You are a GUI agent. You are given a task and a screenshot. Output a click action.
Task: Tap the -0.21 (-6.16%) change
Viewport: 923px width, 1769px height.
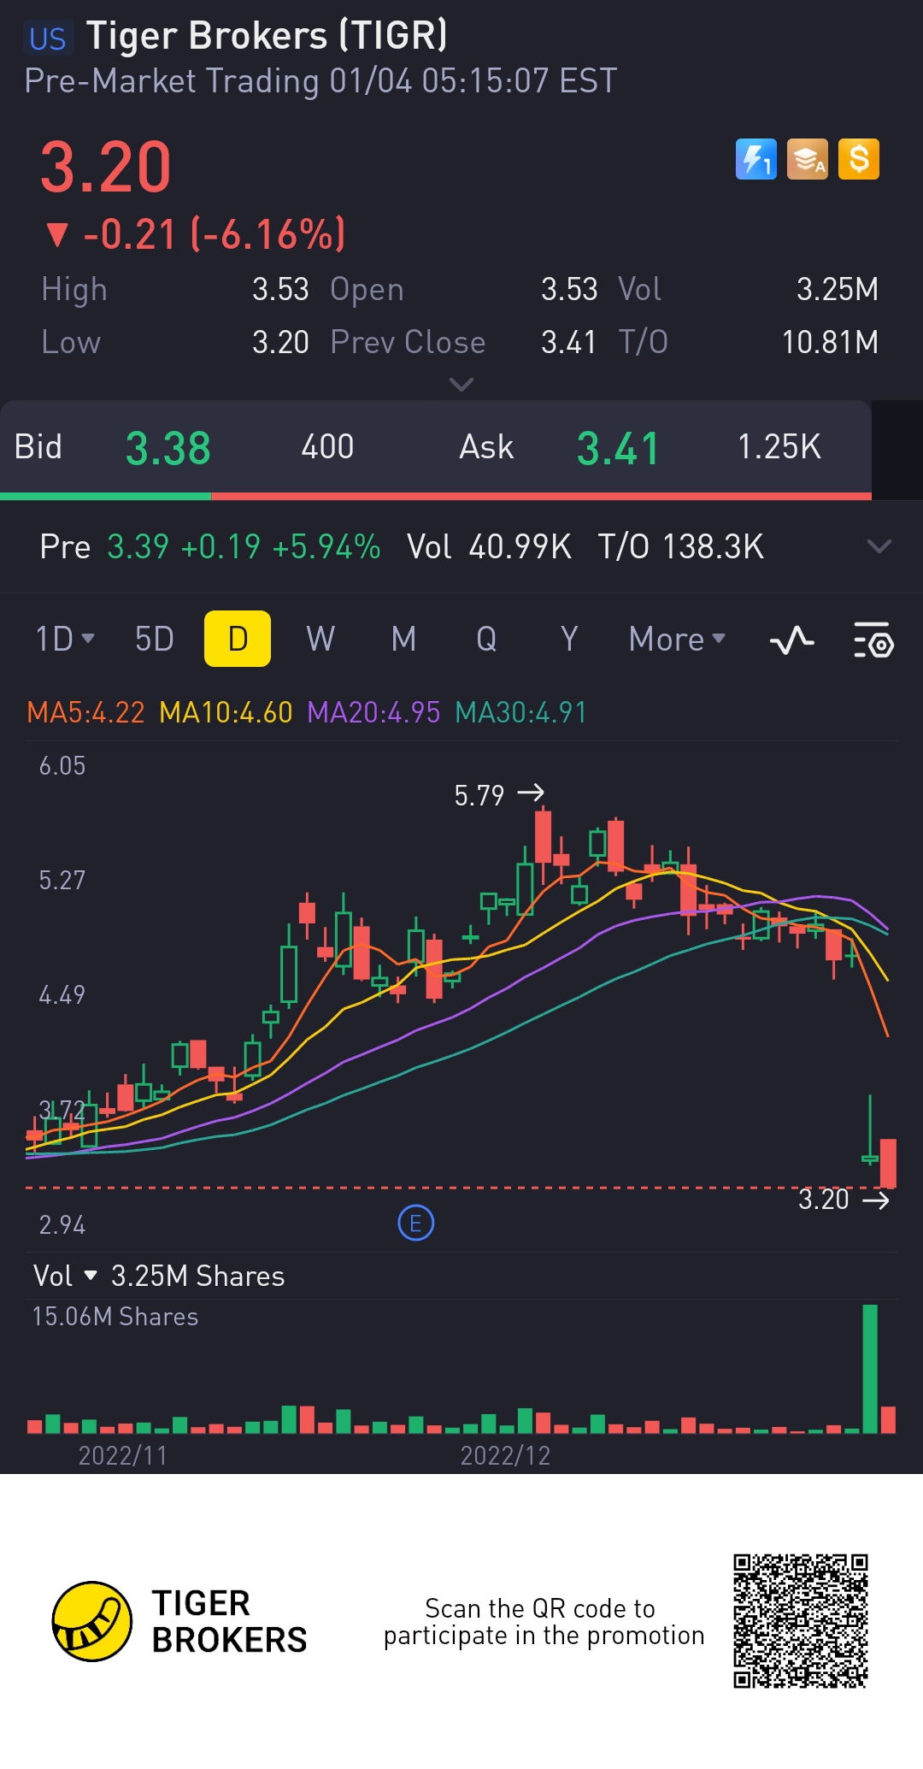click(196, 234)
